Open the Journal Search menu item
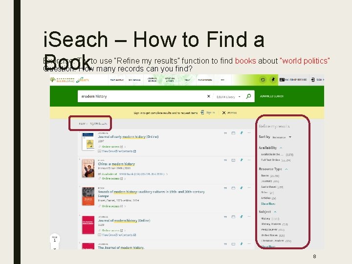The image size is (352, 264). 152,80
